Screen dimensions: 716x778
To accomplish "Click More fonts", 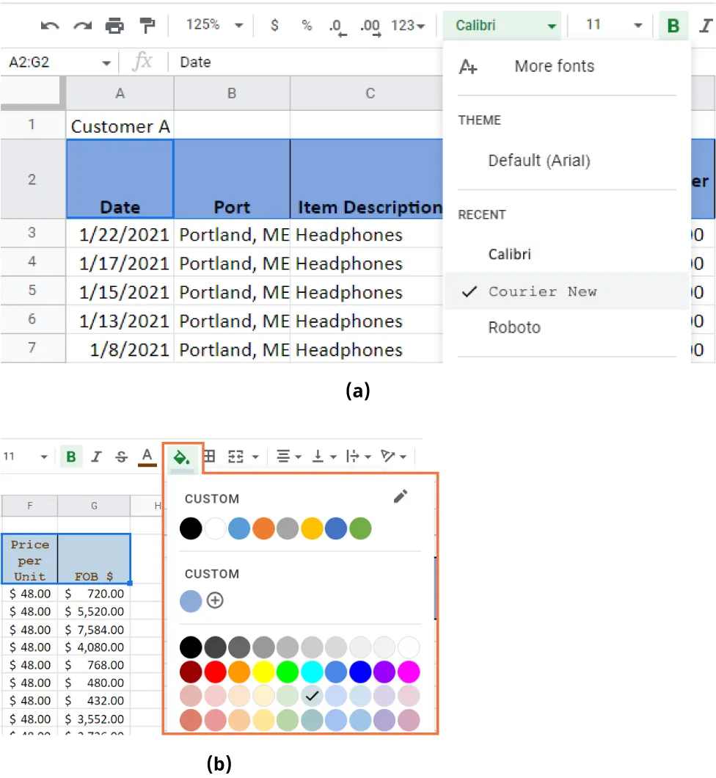I will [x=554, y=66].
